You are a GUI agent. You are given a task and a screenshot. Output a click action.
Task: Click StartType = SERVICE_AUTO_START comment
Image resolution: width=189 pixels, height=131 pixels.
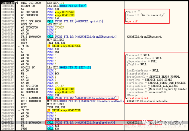coord(149,80)
